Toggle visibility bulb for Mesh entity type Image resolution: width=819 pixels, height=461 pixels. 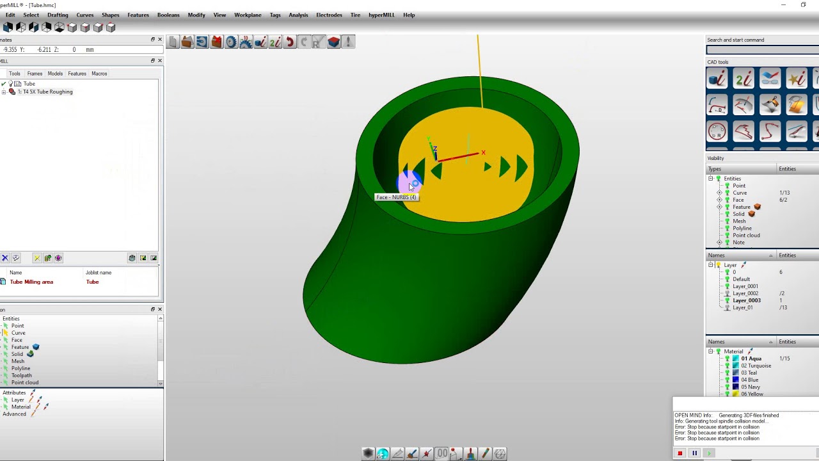[x=727, y=221]
